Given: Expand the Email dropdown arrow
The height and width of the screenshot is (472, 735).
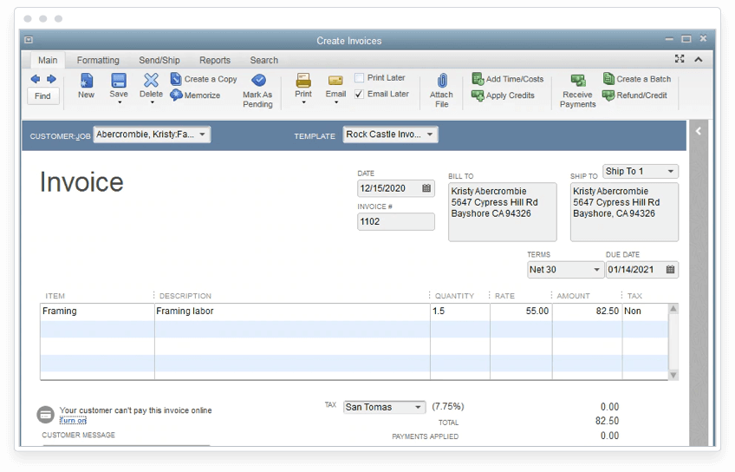Looking at the screenshot, I should [336, 102].
